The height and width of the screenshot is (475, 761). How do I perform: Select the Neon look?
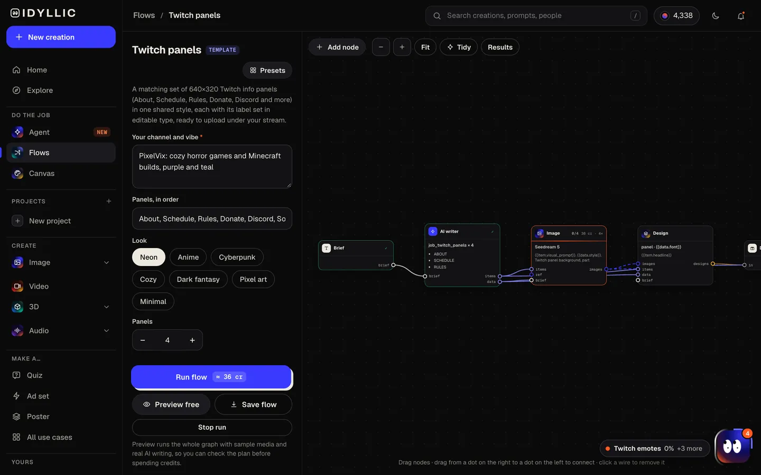(x=149, y=257)
